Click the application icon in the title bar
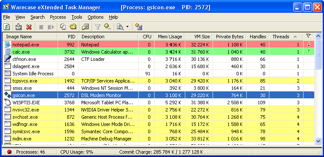The height and width of the screenshot is (157, 324). click(x=6, y=8)
